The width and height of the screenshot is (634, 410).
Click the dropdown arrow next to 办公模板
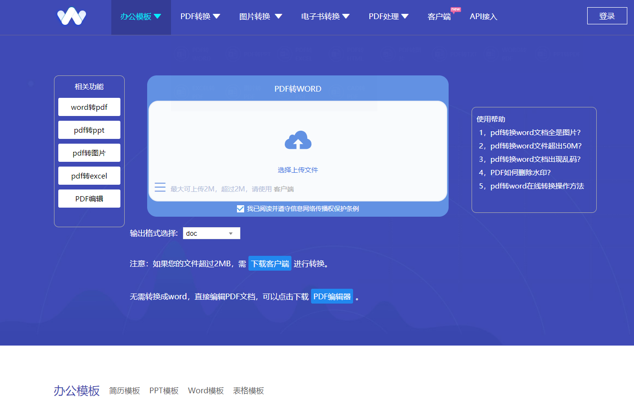pyautogui.click(x=158, y=16)
